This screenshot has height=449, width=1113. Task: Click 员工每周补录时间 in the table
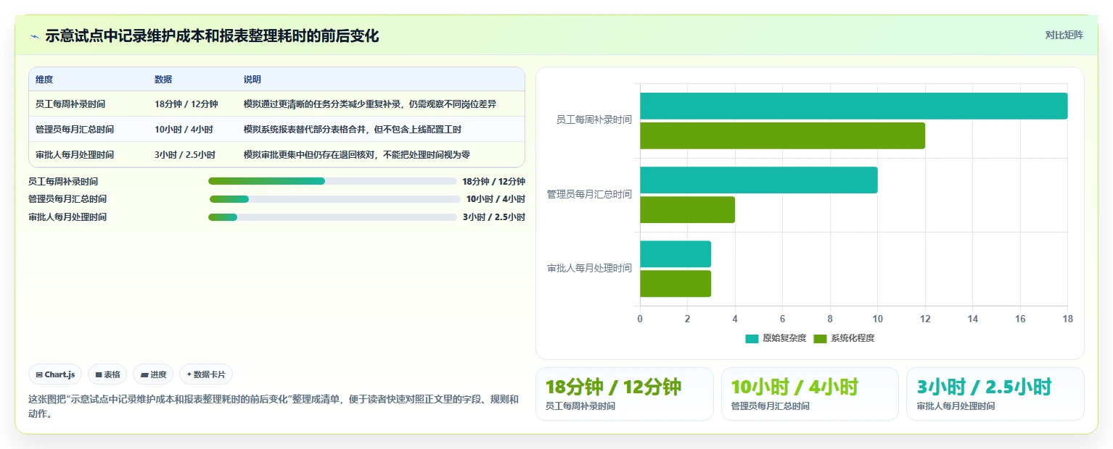pos(70,104)
